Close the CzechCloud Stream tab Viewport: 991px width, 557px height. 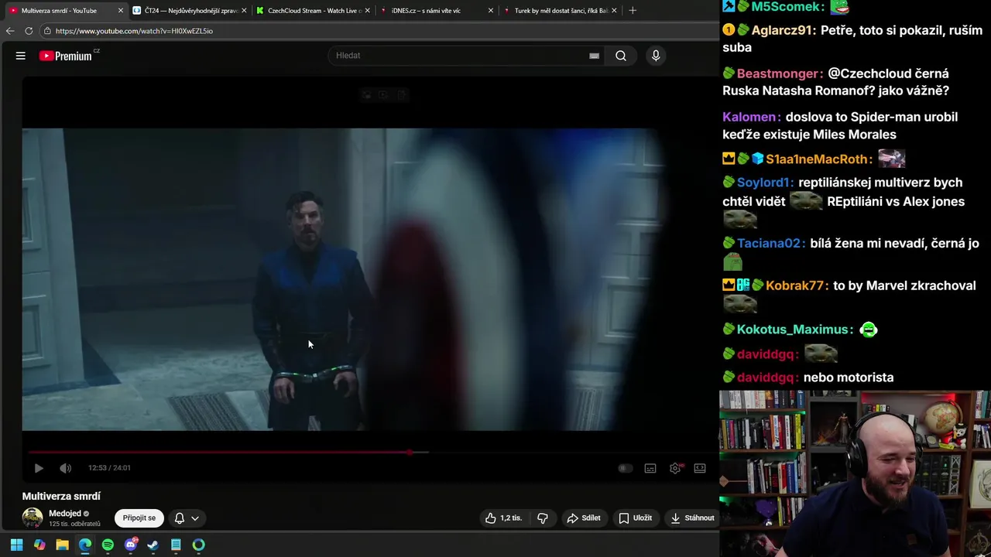click(x=367, y=11)
